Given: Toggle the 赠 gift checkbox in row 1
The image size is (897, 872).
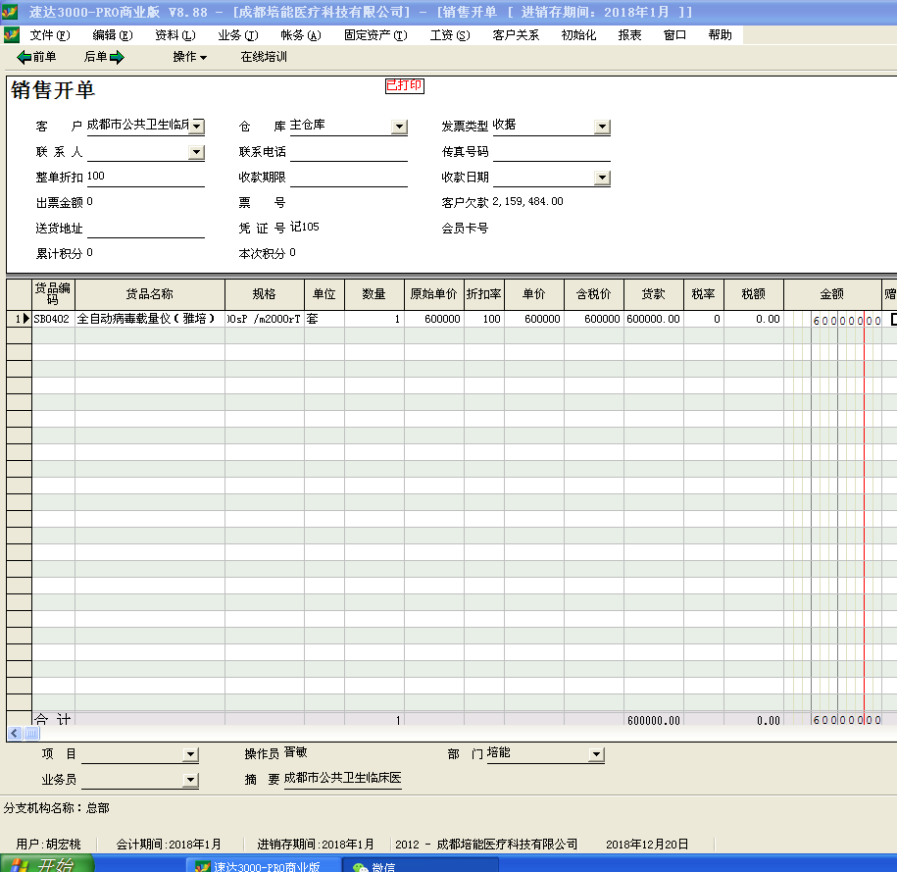Looking at the screenshot, I should 892,319.
